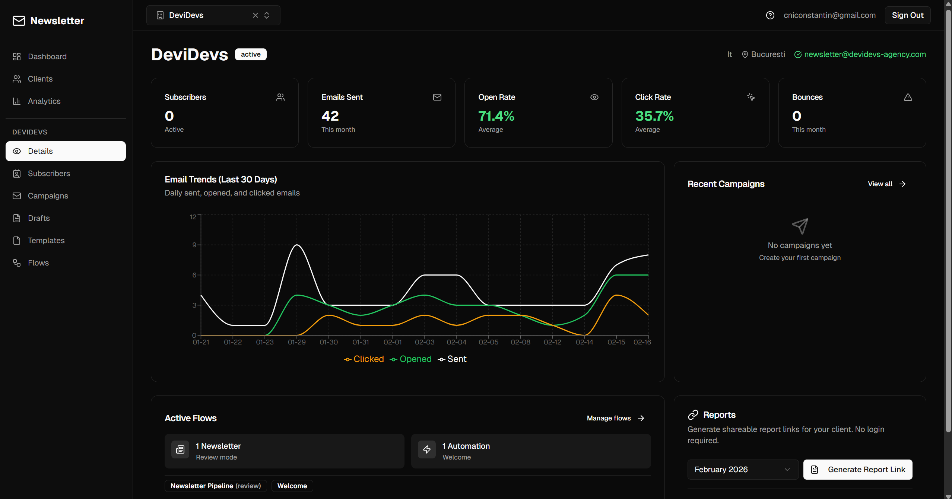The image size is (952, 499).
Task: Click the Newsletter envelope logo icon
Action: coord(19,21)
